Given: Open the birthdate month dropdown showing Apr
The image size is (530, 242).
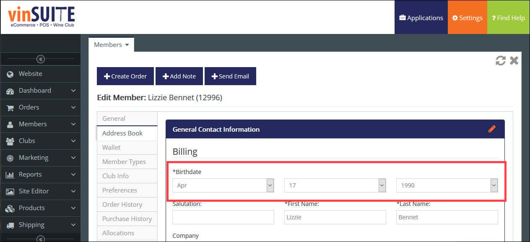Looking at the screenshot, I should [223, 185].
